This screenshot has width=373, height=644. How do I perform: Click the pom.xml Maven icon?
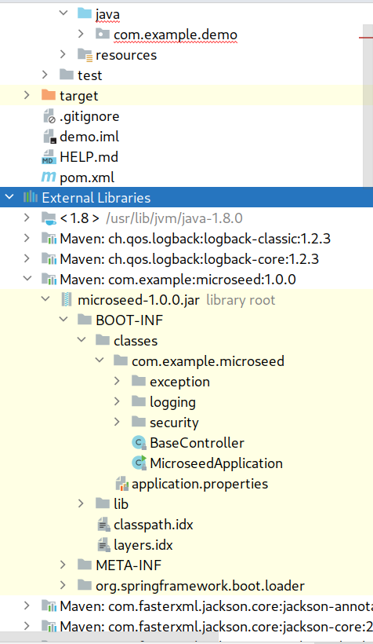(49, 177)
